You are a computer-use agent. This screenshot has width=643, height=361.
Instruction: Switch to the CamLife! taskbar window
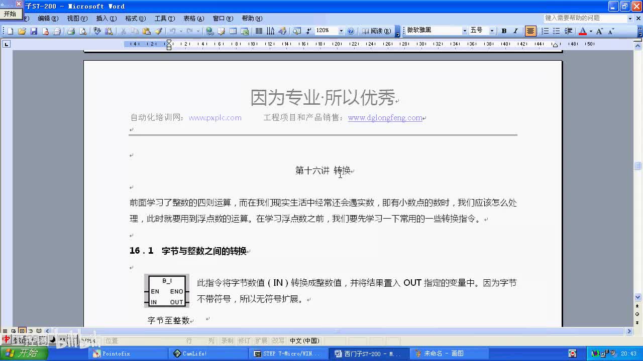[209, 353]
